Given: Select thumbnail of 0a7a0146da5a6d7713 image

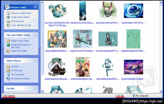Looking at the screenshot, I should [x=108, y=39].
